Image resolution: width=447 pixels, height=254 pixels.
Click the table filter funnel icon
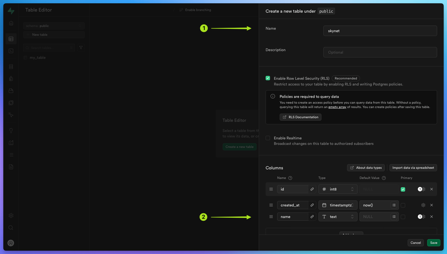[x=81, y=48]
